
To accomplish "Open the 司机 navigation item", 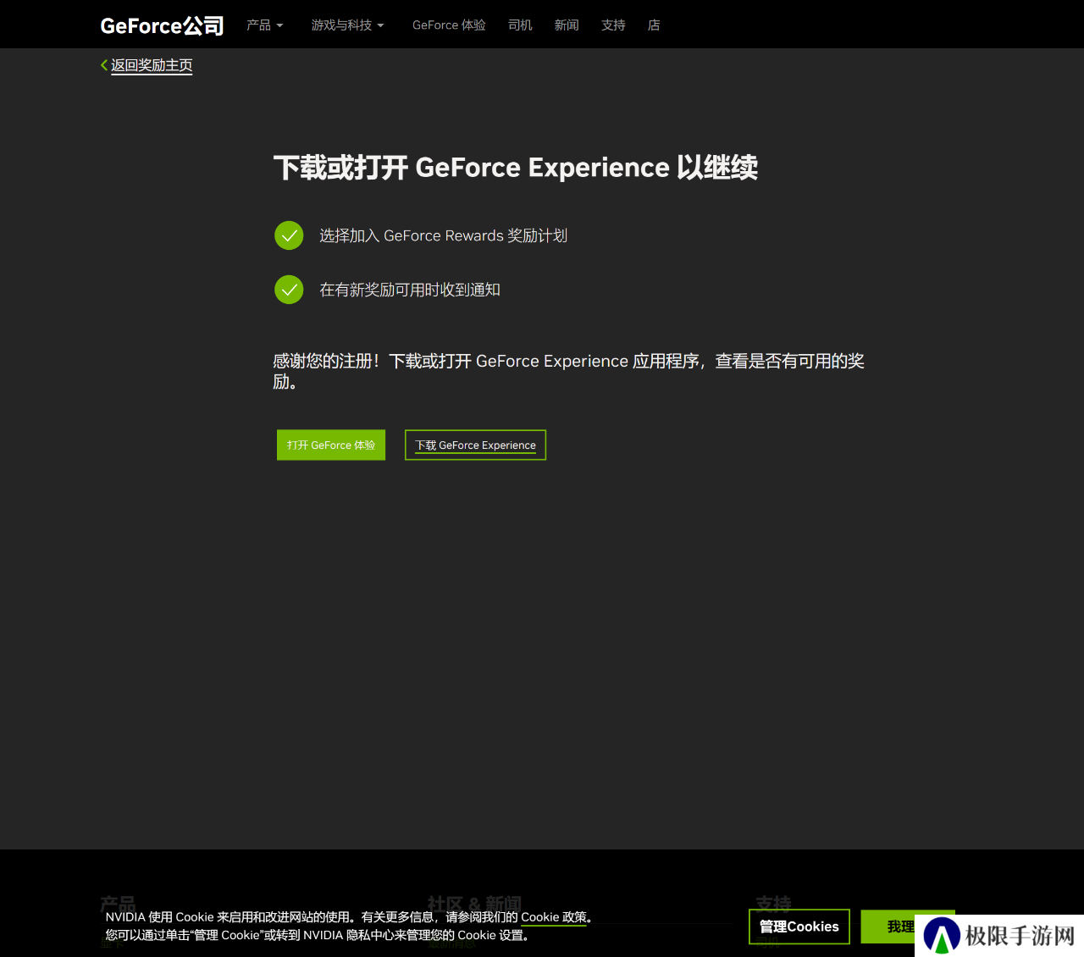I will (520, 25).
